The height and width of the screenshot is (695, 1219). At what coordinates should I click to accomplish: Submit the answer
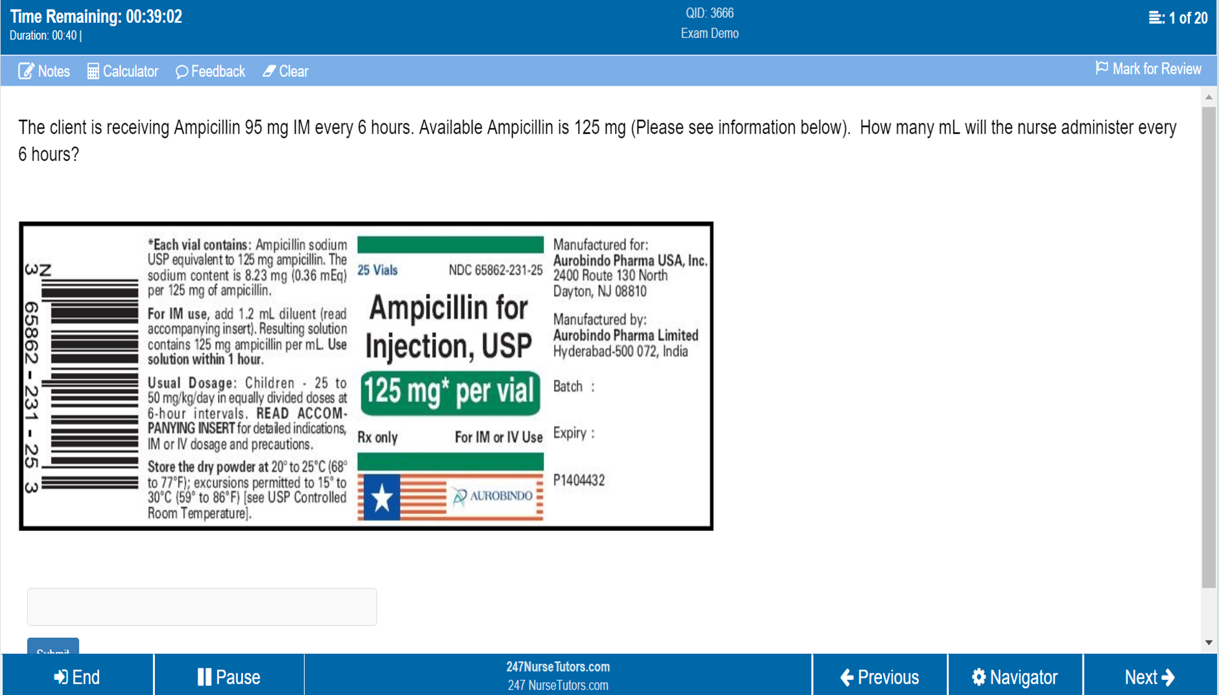tap(53, 647)
